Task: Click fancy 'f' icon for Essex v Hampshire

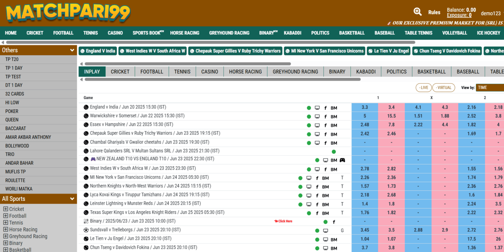Action: coord(325,125)
